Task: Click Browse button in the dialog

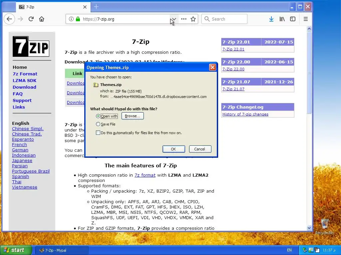Action: pyautogui.click(x=133, y=116)
